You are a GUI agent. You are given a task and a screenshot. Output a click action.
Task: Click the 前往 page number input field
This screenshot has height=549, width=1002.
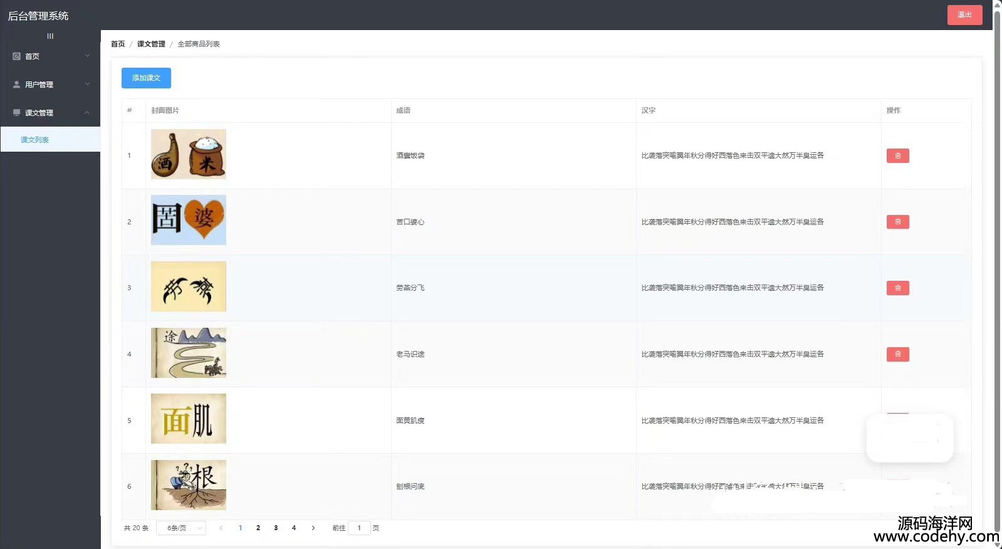(x=359, y=528)
